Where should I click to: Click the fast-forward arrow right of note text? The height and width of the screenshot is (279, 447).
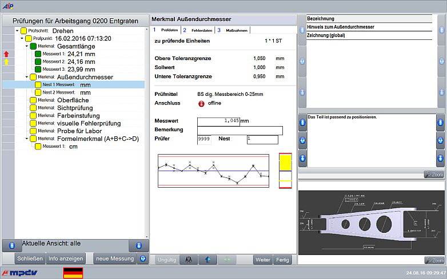[x=441, y=140]
